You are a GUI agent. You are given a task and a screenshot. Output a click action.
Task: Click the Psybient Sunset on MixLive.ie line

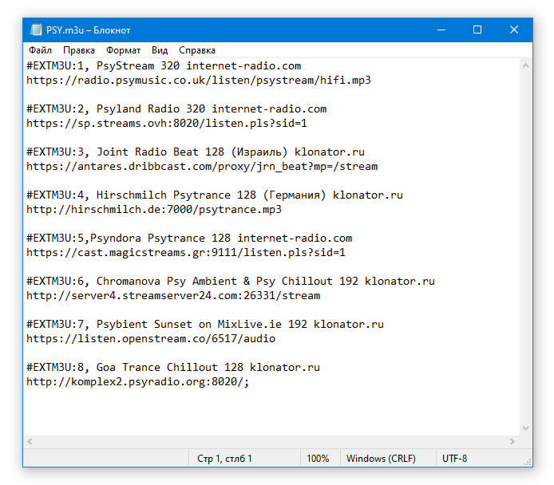pyautogui.click(x=205, y=324)
